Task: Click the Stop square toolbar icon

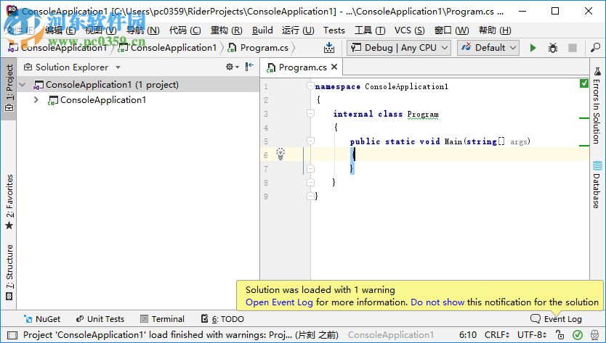Action: 573,48
